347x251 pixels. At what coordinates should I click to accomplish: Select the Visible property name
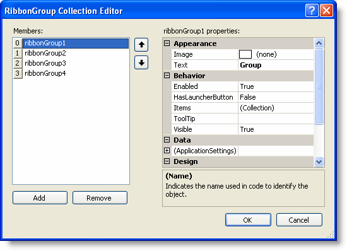pyautogui.click(x=183, y=129)
